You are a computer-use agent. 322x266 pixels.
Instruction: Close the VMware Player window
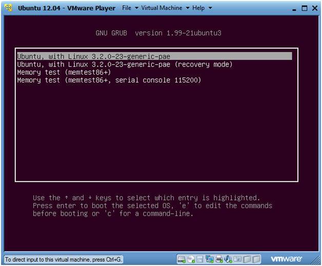(314, 9)
